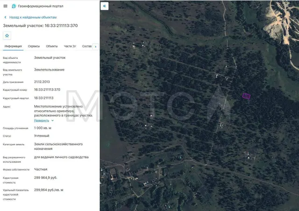Click the Геоинформационный портал title text

[41, 6]
